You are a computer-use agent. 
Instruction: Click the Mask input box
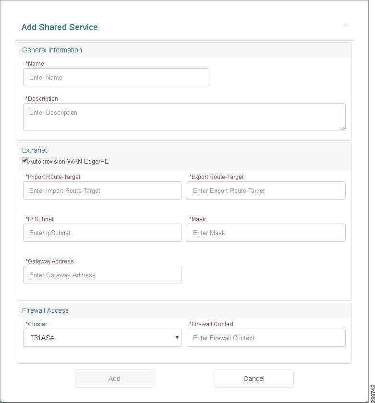[x=266, y=233]
